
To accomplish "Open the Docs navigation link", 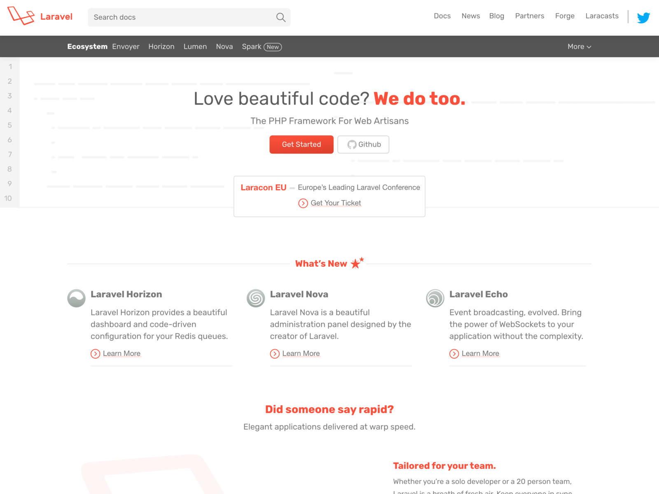I will 442,16.
